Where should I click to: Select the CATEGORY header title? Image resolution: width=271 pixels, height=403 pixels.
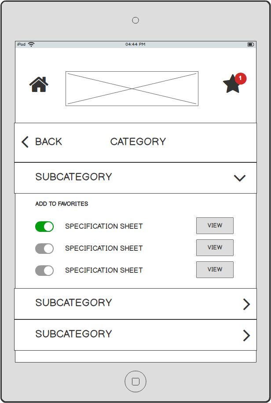138,142
